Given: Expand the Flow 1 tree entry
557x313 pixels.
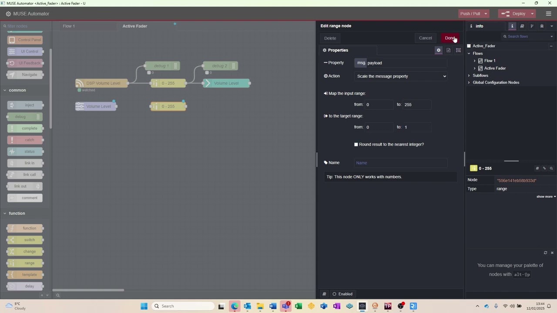Looking at the screenshot, I should click(x=474, y=61).
